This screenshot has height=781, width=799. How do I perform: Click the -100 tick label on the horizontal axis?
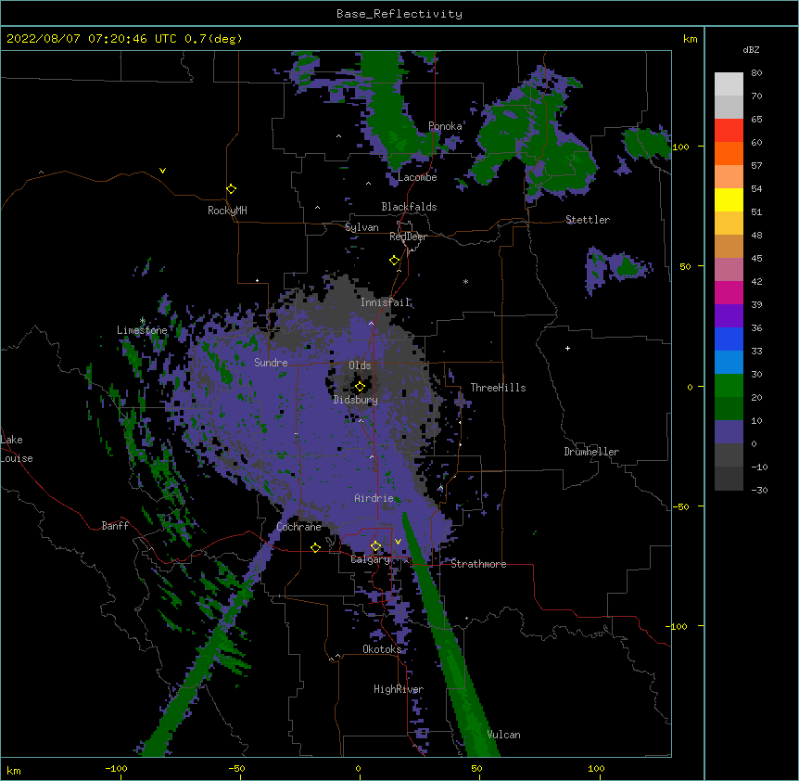[x=116, y=768]
